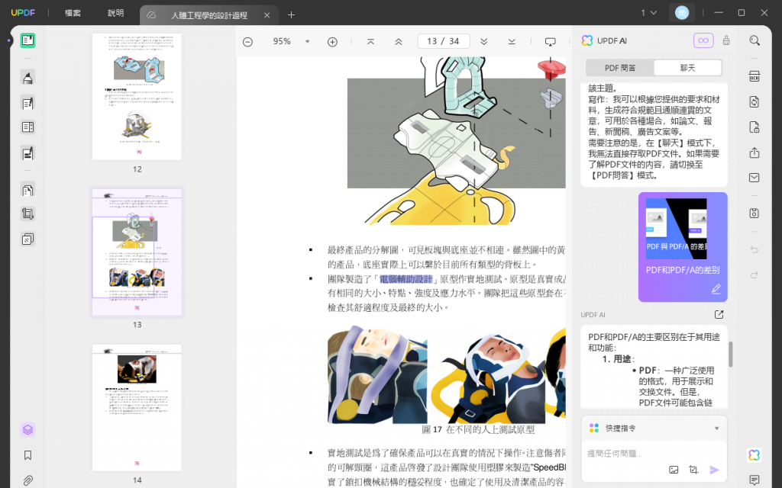This screenshot has width=782, height=488.
Task: Send the AI chat message
Action: (714, 470)
